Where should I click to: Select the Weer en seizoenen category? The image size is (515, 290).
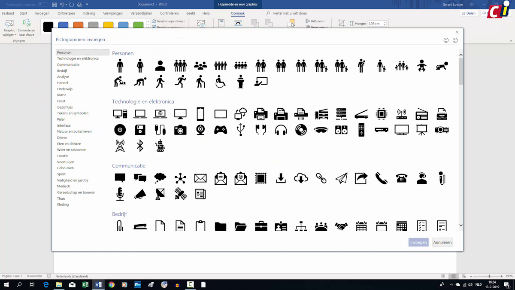pos(72,150)
